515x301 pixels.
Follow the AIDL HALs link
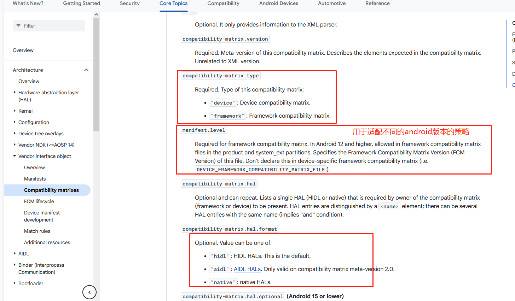(x=247, y=269)
